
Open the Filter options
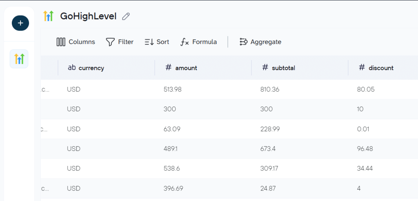point(120,42)
